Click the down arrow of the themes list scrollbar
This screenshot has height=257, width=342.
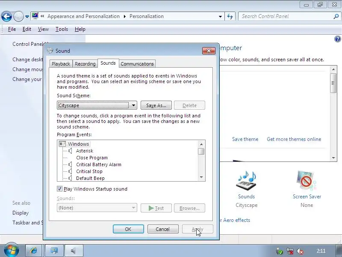pyautogui.click(x=333, y=158)
